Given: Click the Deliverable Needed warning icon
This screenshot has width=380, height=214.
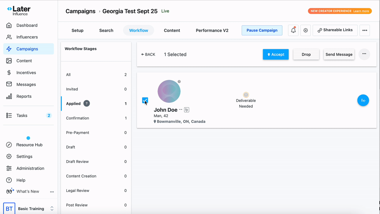Looking at the screenshot, I should click(x=246, y=95).
